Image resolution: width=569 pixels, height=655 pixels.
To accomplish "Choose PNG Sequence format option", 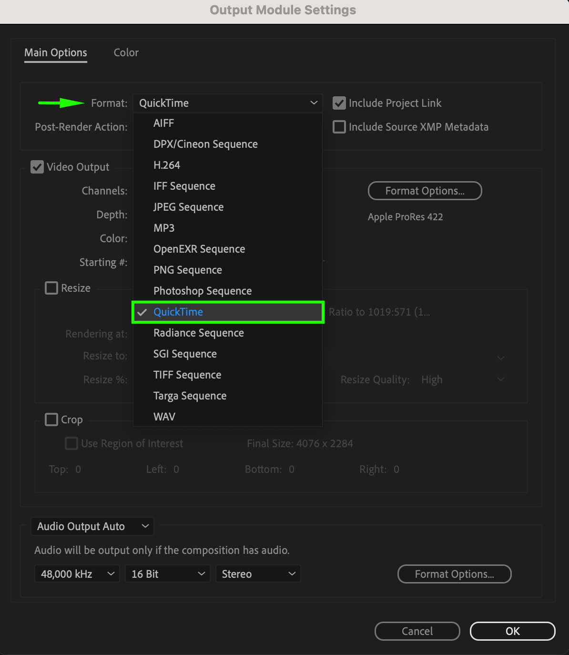I will tap(188, 270).
